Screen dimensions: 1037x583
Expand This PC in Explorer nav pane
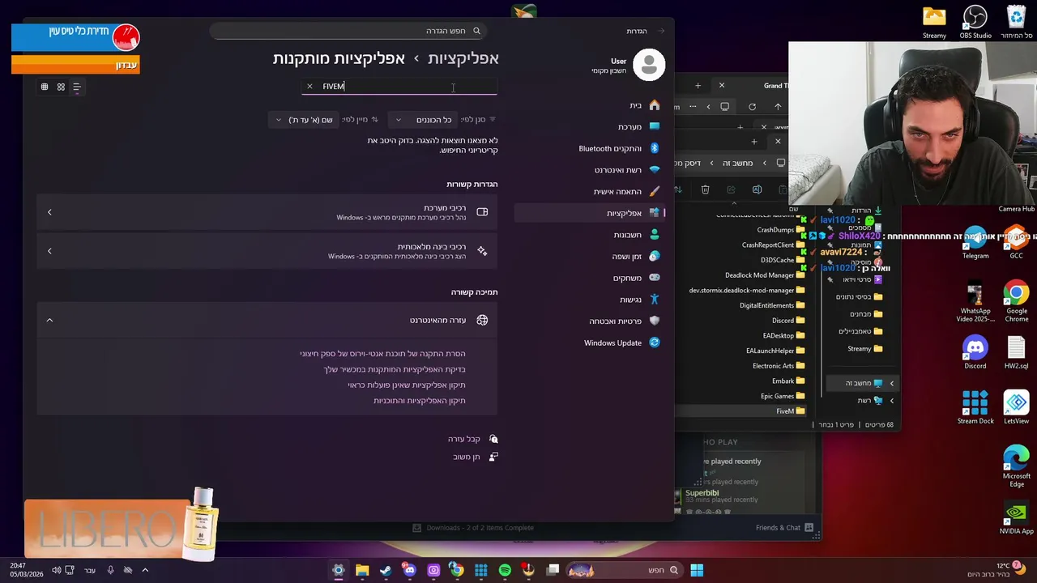tap(892, 383)
